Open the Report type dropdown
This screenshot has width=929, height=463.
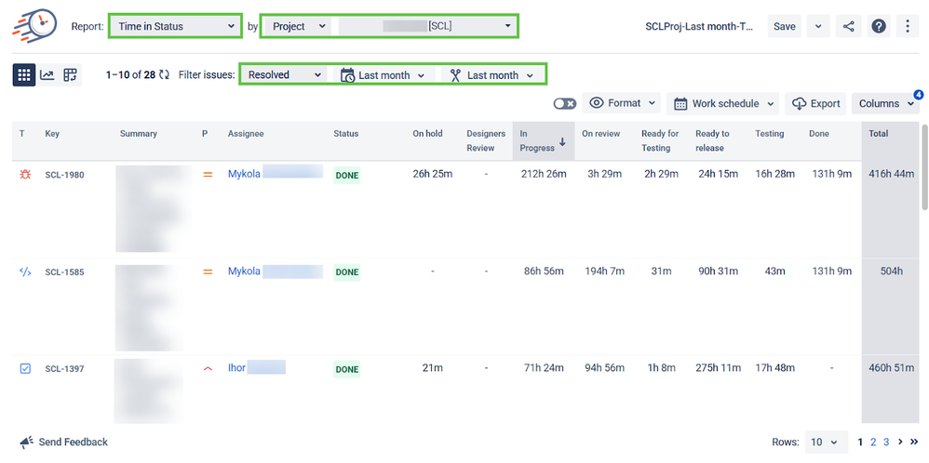[175, 26]
